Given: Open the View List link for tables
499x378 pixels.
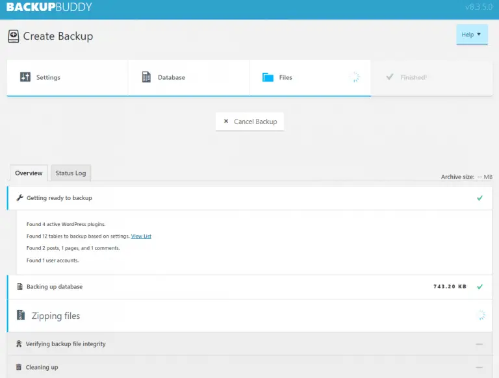Looking at the screenshot, I should click(x=141, y=236).
